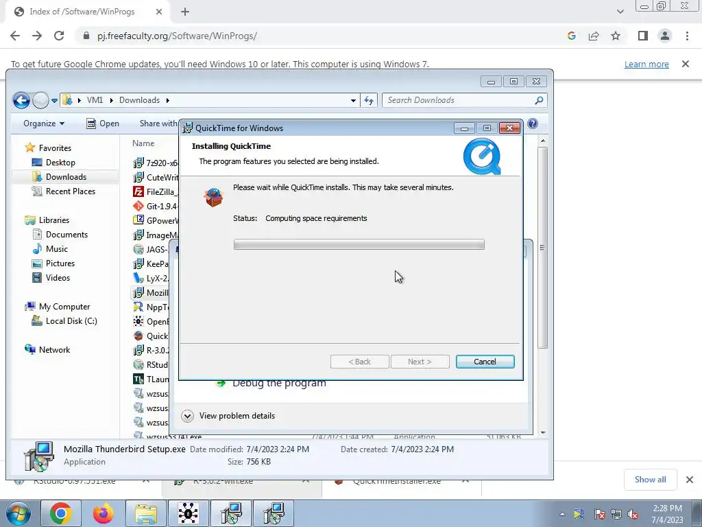Open Local Disk (C:)

point(71,321)
